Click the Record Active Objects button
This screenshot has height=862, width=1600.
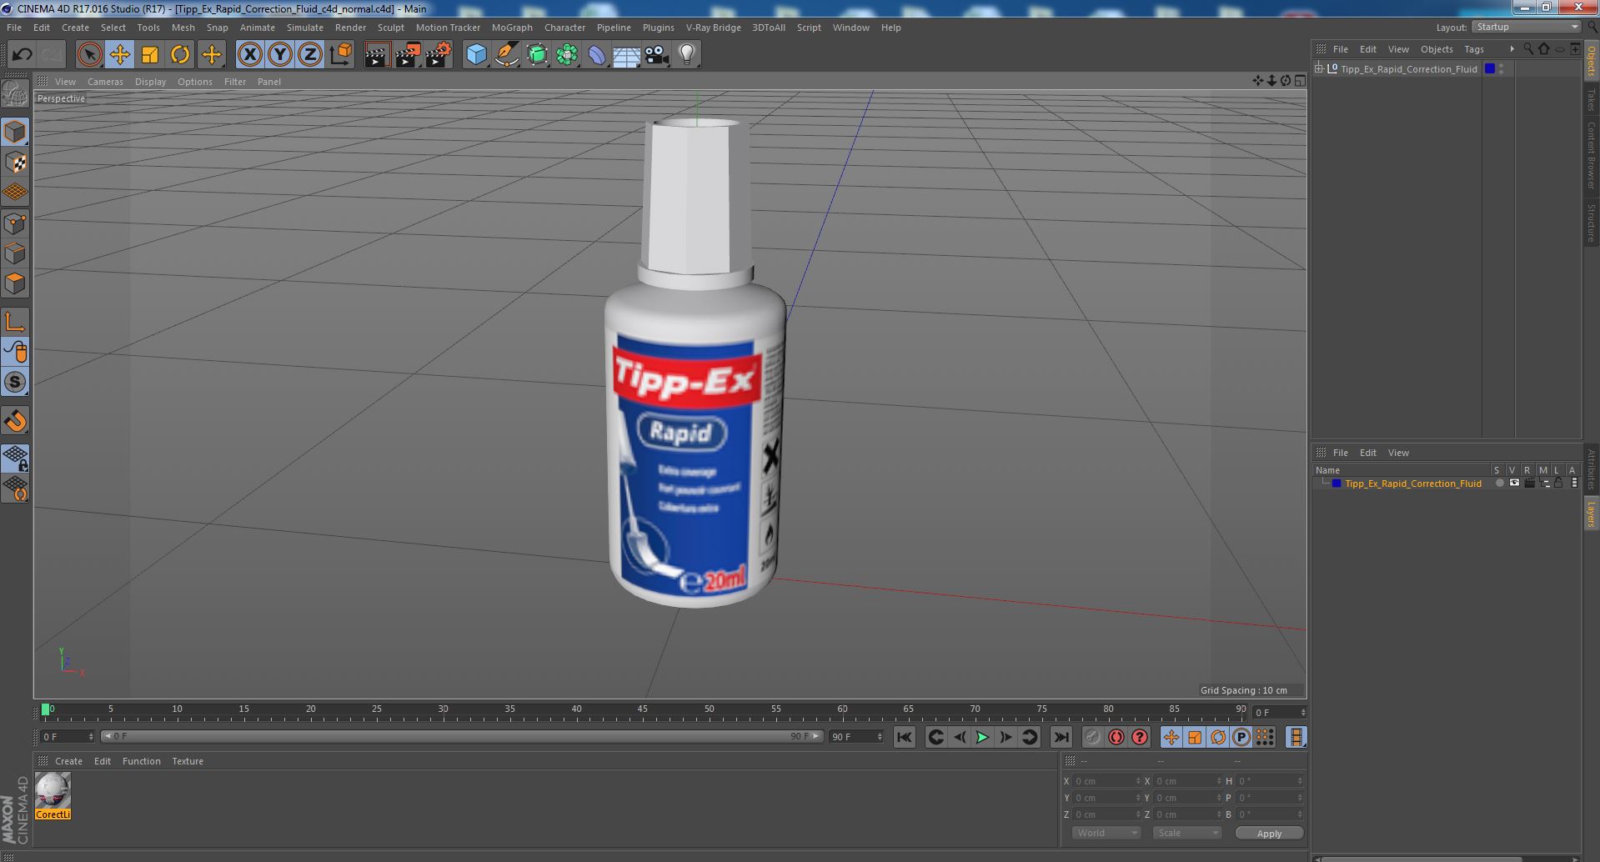coord(1092,737)
